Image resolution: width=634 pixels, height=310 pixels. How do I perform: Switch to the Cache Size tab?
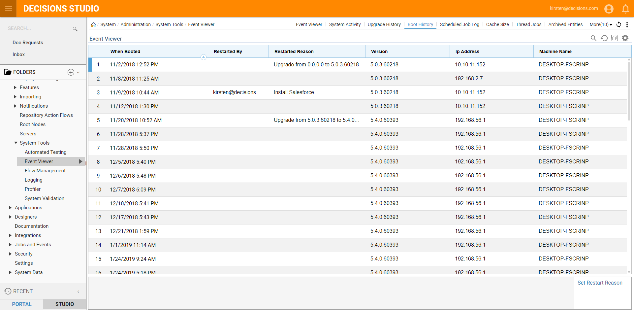(497, 25)
